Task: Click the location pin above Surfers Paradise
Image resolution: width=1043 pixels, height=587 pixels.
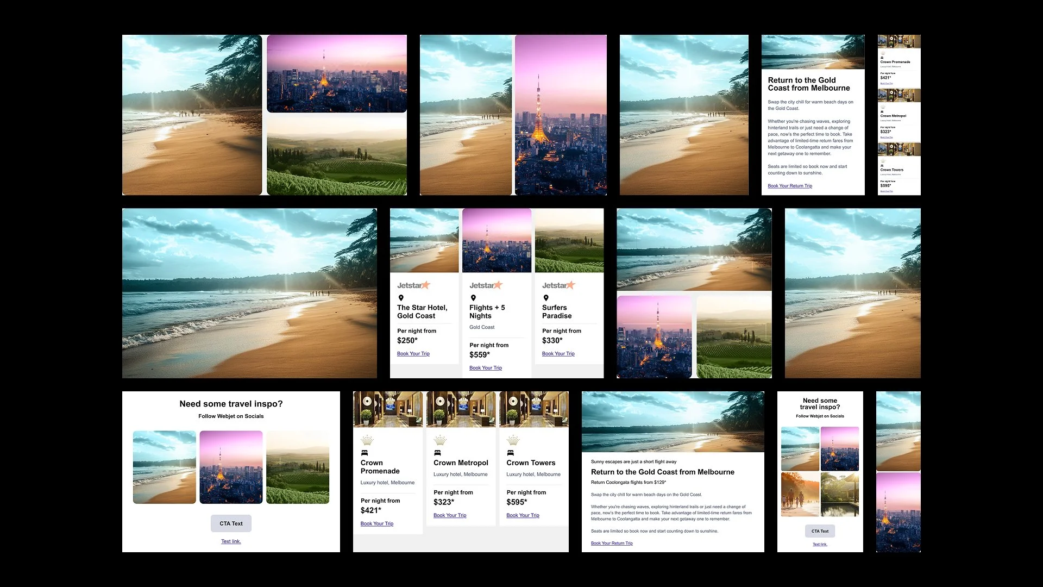Action: point(546,298)
